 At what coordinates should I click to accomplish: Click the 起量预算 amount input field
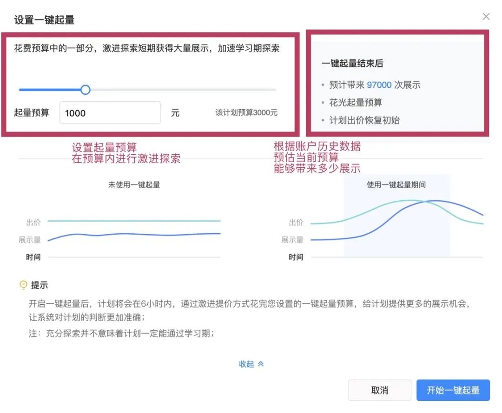point(110,112)
